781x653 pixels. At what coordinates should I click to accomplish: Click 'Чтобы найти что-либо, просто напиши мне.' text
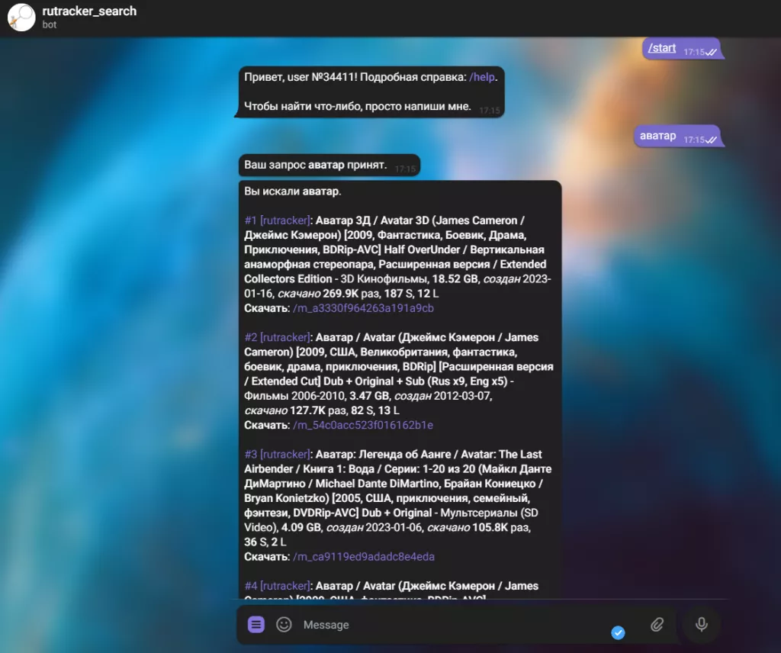[357, 106]
